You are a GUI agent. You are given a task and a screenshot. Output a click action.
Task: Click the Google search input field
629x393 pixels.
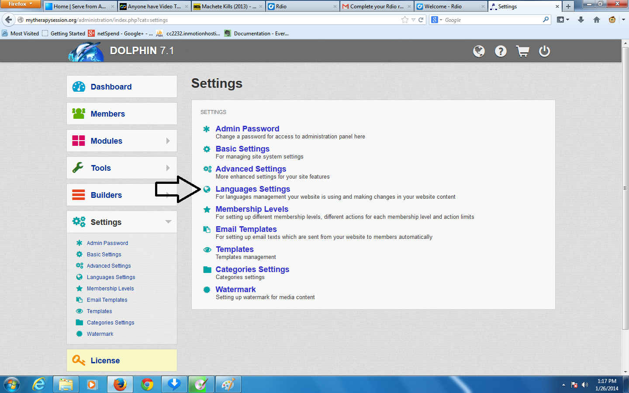[491, 20]
